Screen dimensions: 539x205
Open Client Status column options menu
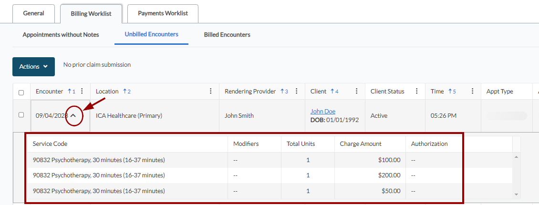point(417,92)
